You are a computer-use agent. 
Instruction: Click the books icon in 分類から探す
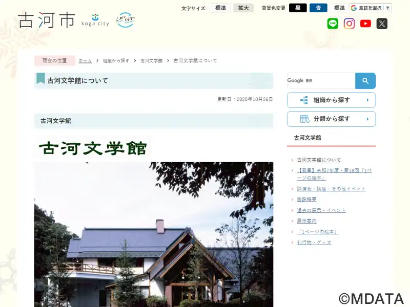tap(304, 119)
